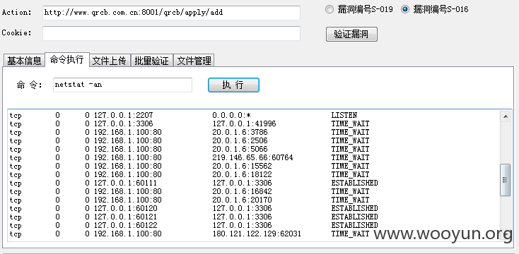Click remote address 20.0.1.6:2506

coord(240,140)
